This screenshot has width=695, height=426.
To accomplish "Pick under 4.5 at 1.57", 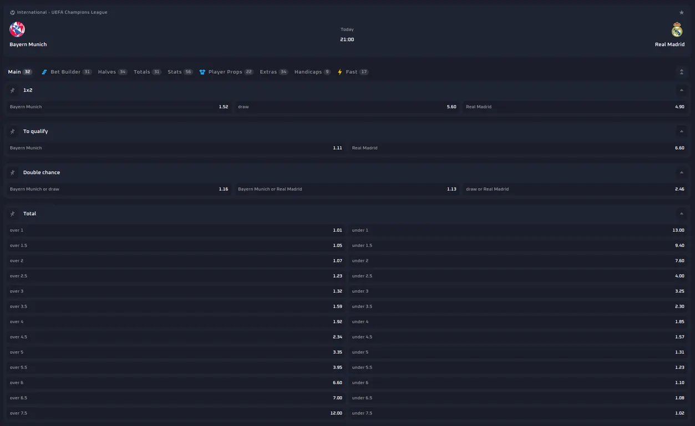I will pyautogui.click(x=518, y=337).
